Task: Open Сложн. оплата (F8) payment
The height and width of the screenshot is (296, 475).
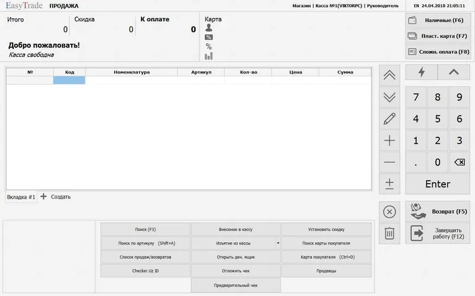Action: tap(438, 52)
